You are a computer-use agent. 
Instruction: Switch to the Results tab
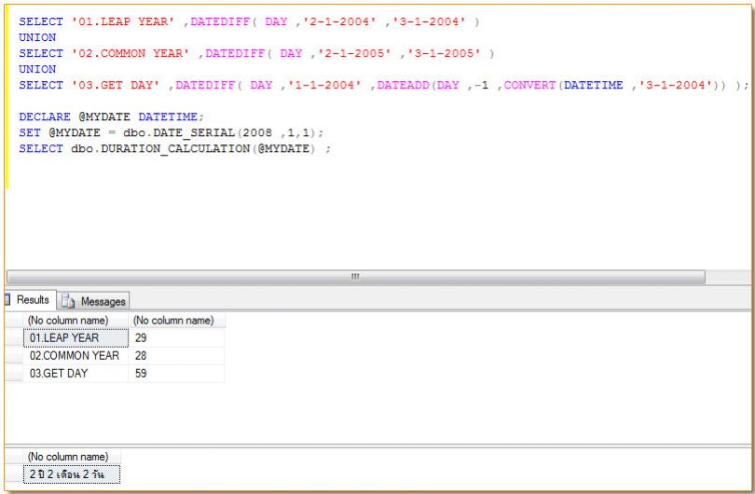coord(30,299)
